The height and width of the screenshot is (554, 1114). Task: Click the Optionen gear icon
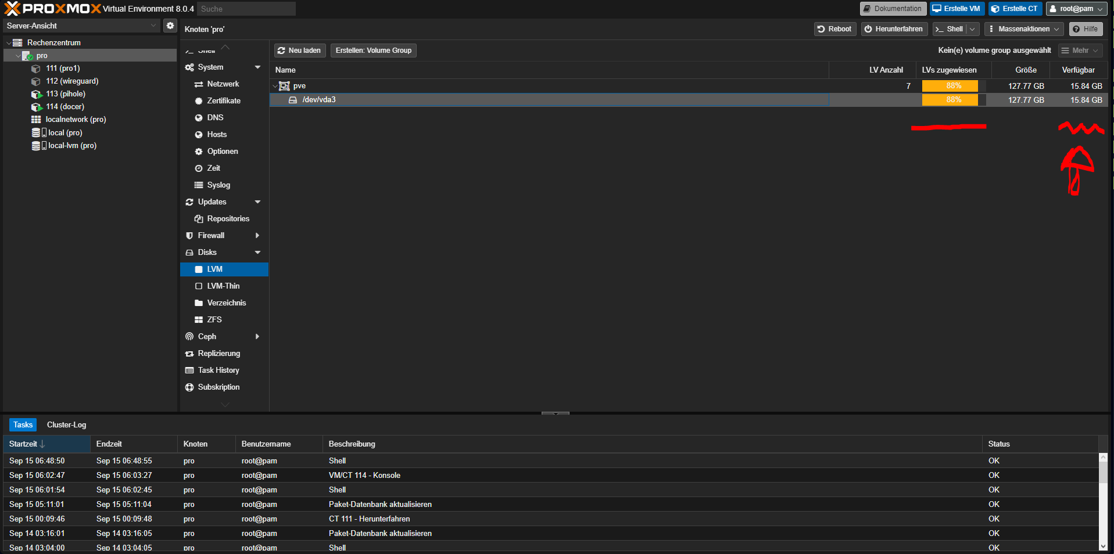coord(199,152)
